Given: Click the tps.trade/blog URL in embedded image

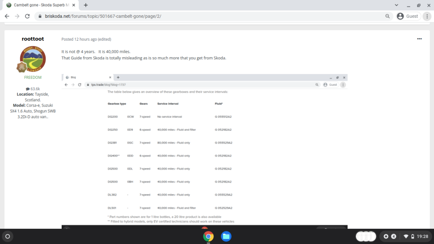Looking at the screenshot, I should point(108,85).
